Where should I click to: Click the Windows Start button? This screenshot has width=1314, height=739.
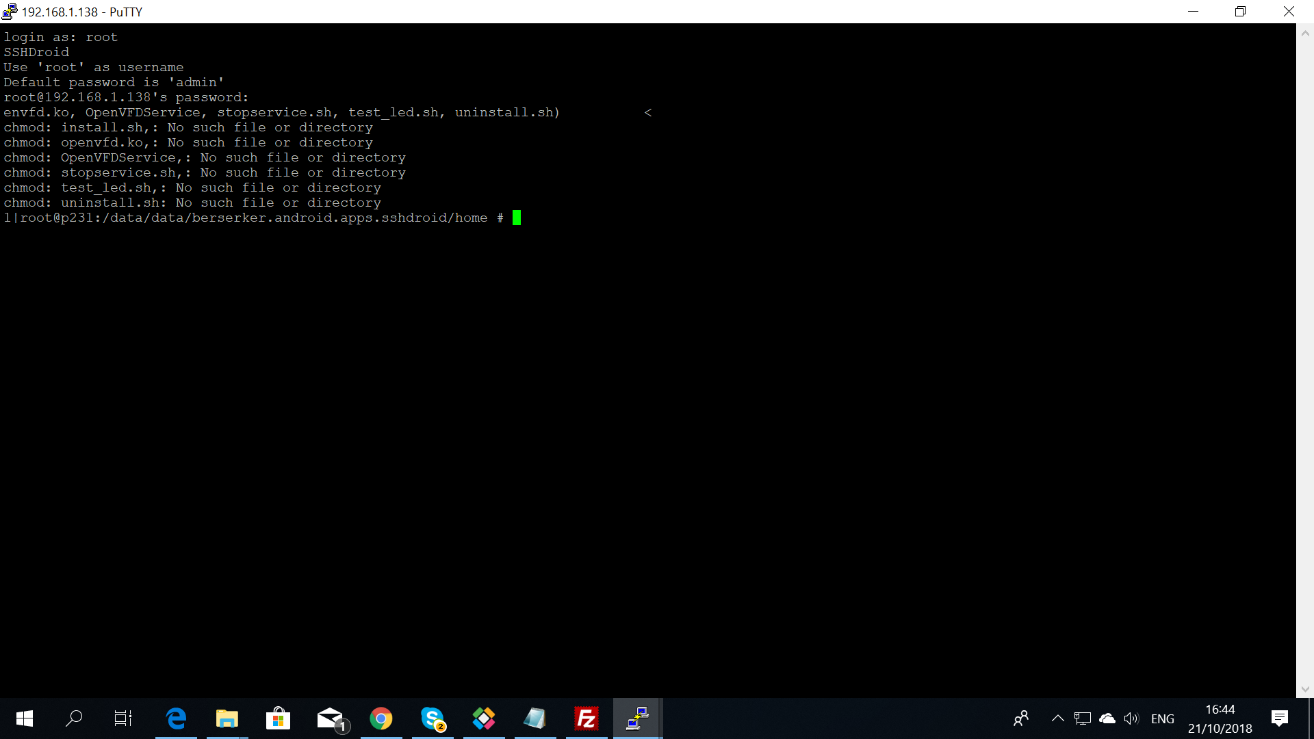(x=25, y=718)
